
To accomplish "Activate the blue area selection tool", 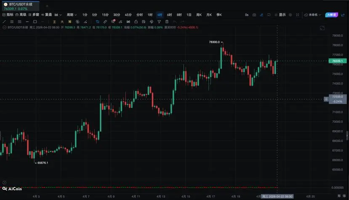I will click(98, 22).
